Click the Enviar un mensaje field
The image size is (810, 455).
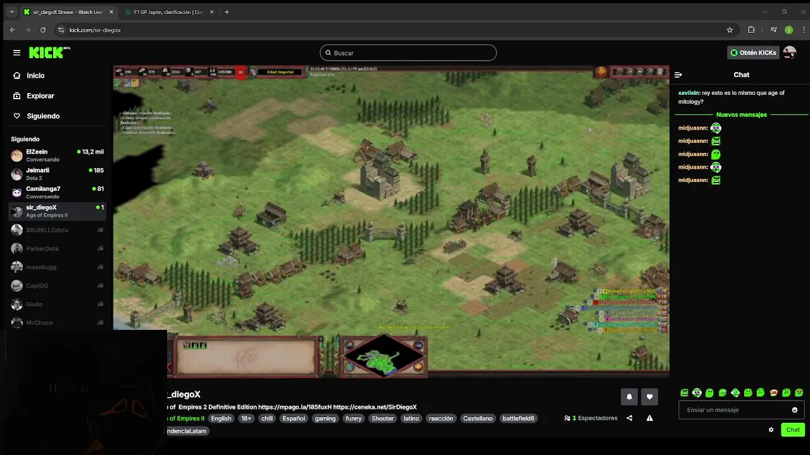pos(741,410)
